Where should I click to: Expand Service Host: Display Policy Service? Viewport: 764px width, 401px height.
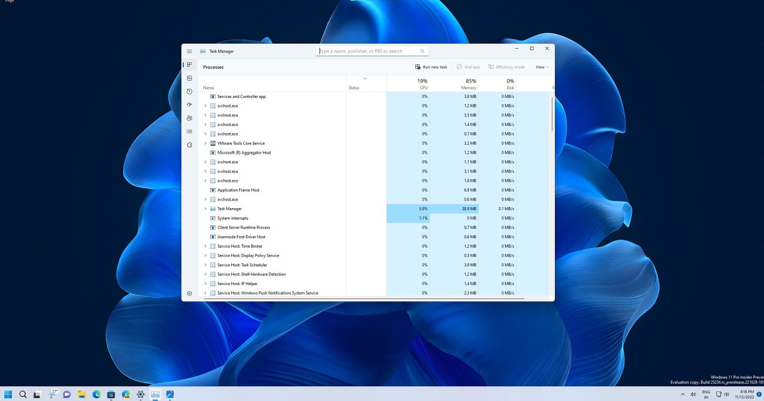[205, 255]
